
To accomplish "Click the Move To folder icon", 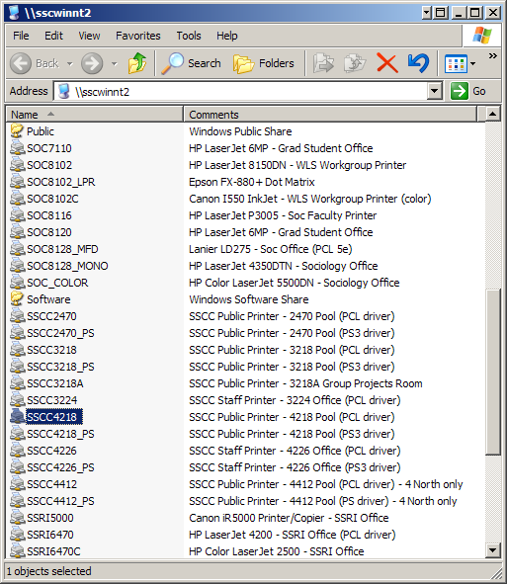I will pos(323,63).
